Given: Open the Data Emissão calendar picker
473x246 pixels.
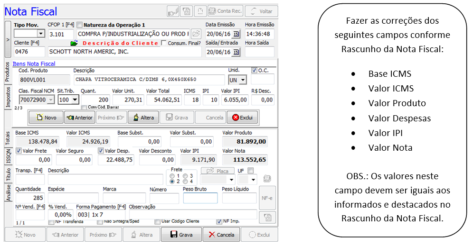Looking at the screenshot, I should pyautogui.click(x=236, y=34).
